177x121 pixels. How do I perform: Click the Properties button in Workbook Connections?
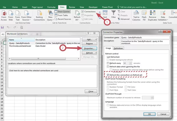[x=89, y=48]
